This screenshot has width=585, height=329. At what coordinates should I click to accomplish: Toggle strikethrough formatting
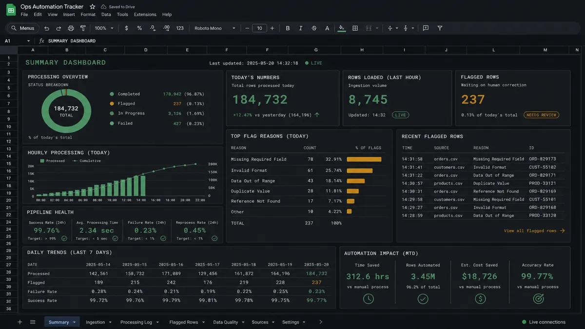(314, 28)
